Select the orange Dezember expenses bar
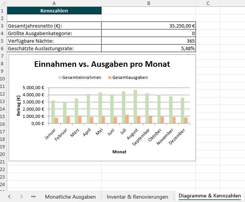This screenshot has height=202, width=245. click(x=186, y=120)
